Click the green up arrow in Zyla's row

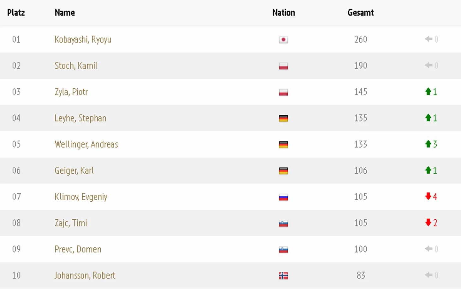tap(428, 92)
